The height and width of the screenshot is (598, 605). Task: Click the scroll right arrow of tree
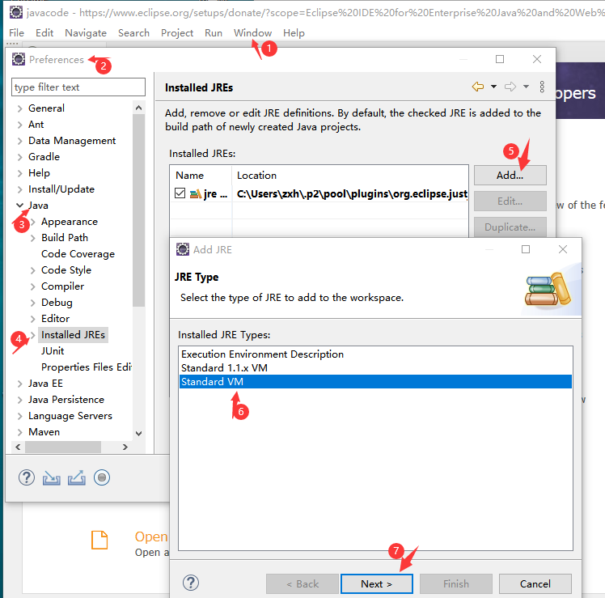tap(125, 447)
